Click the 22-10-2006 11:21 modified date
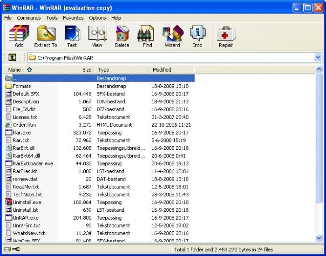The image size is (326, 256). coord(171,125)
